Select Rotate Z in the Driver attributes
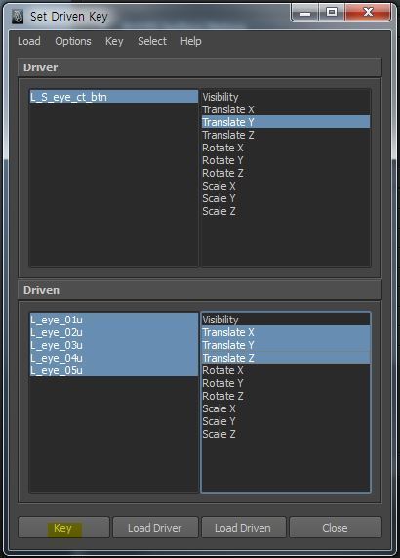Screen dimensions: 400x558 [286, 173]
